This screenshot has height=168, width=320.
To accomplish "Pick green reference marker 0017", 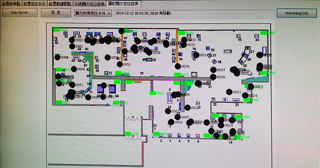I will click(59, 102).
